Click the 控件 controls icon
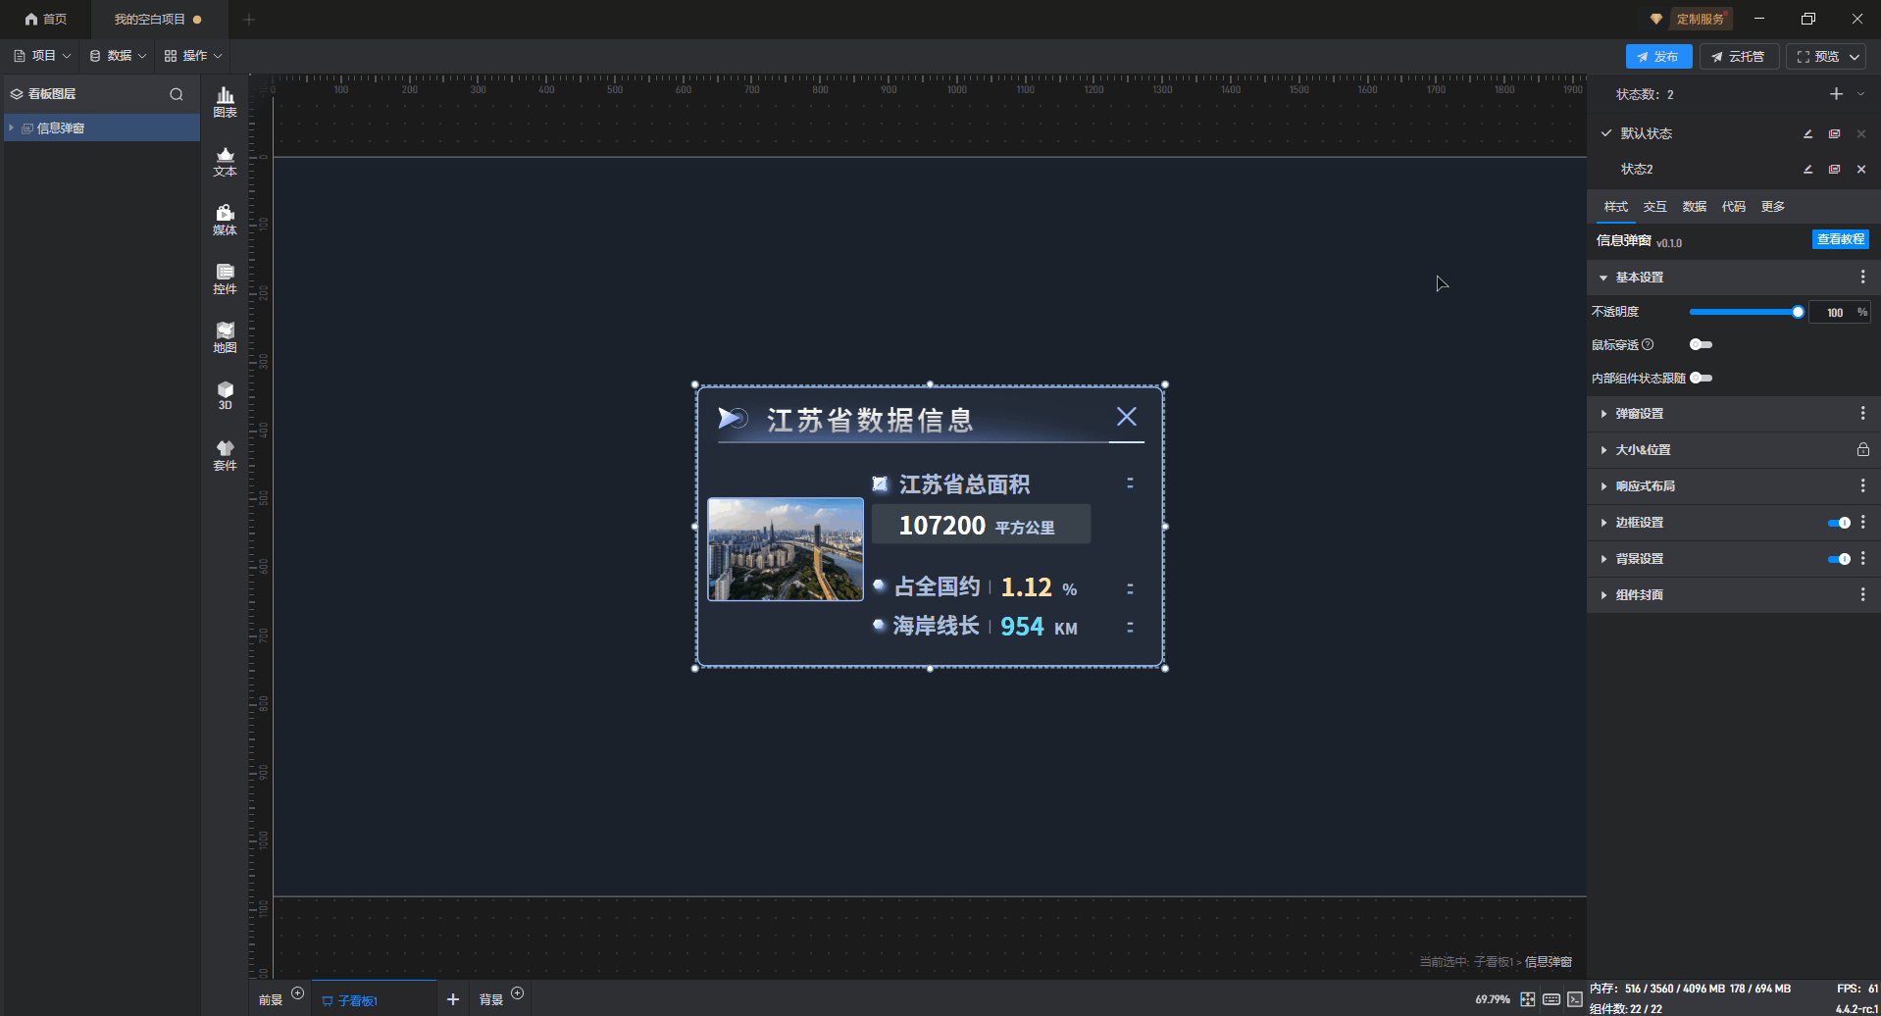The width and height of the screenshot is (1881, 1016). 225,279
